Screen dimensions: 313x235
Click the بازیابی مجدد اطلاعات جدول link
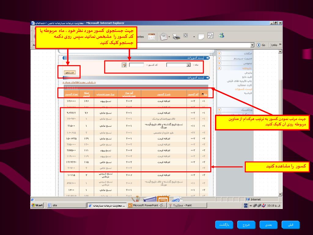tap(79, 82)
